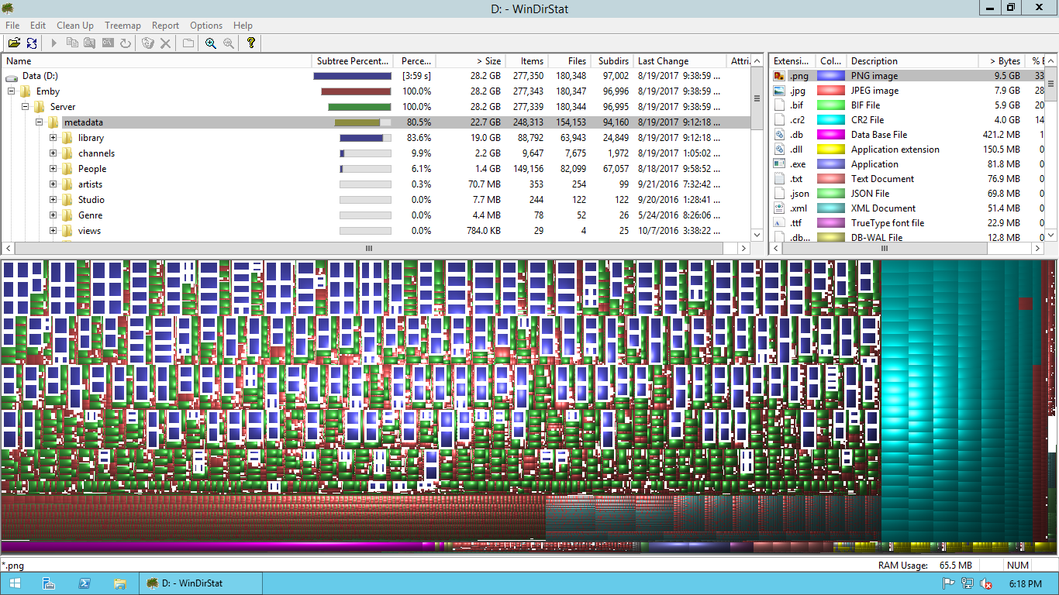Open the Windows Start button
The width and height of the screenshot is (1059, 595).
point(15,584)
